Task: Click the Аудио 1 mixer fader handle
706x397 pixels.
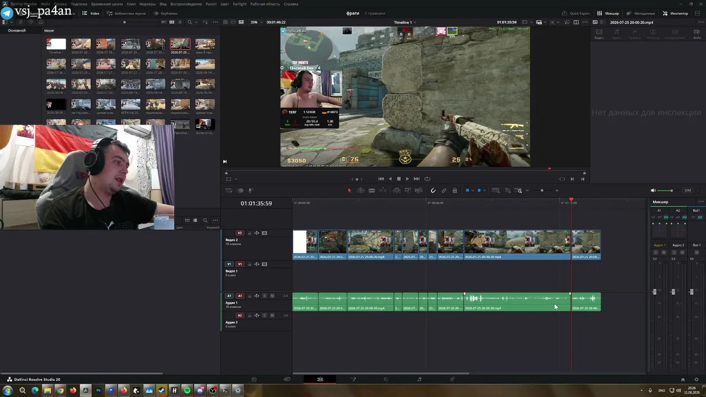Action: [x=655, y=292]
